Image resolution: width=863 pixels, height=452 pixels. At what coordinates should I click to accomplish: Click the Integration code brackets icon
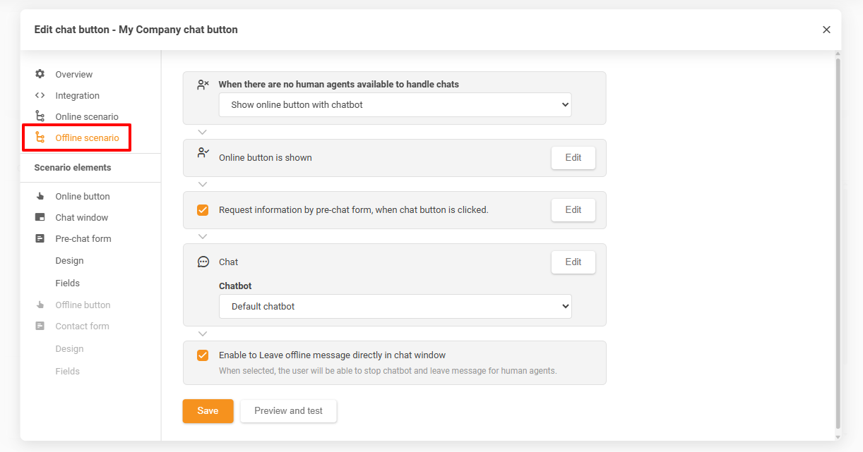(40, 95)
